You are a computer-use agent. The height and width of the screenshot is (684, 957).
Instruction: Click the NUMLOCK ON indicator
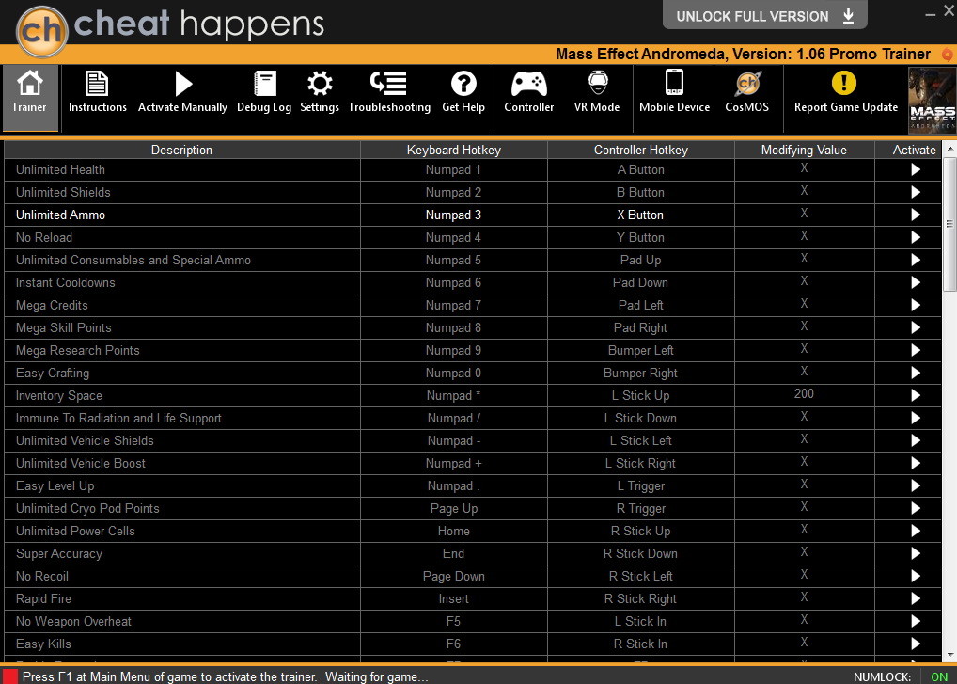tap(939, 676)
